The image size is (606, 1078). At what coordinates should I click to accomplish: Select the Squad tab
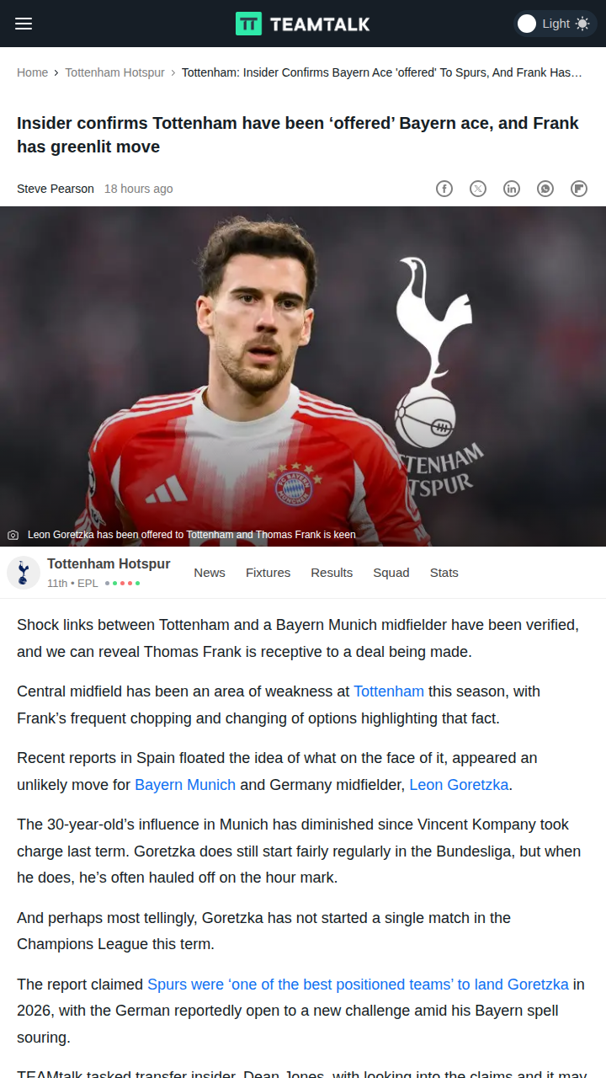coord(391,573)
